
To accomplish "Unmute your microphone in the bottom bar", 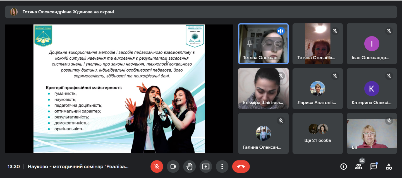I will pyautogui.click(x=157, y=167).
